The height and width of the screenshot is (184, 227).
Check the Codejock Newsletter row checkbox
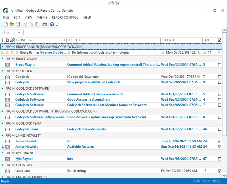point(220,77)
